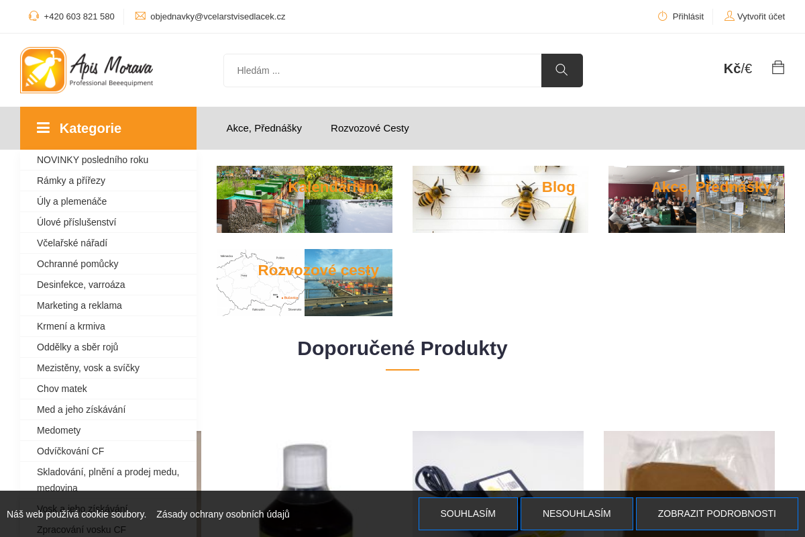Click ZOBRAZIT PODROBNOSTI cookie button
The image size is (805, 537).
tap(717, 514)
